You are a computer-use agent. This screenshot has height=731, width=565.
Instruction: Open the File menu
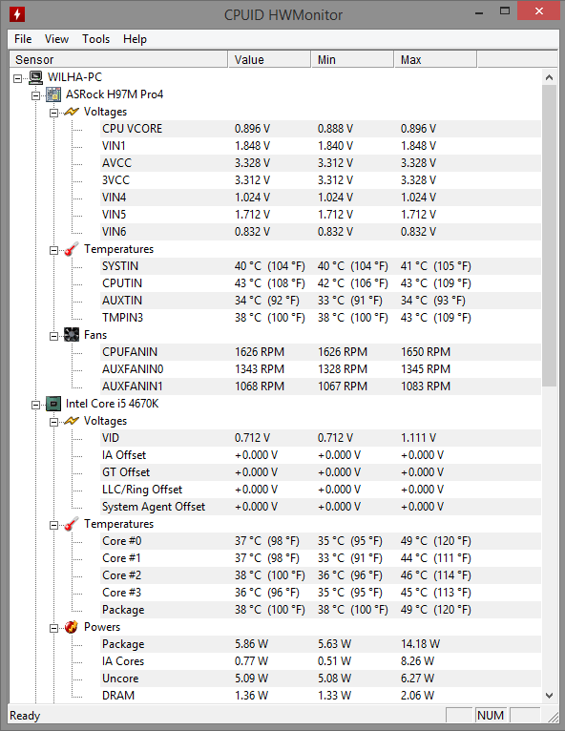pyautogui.click(x=23, y=39)
